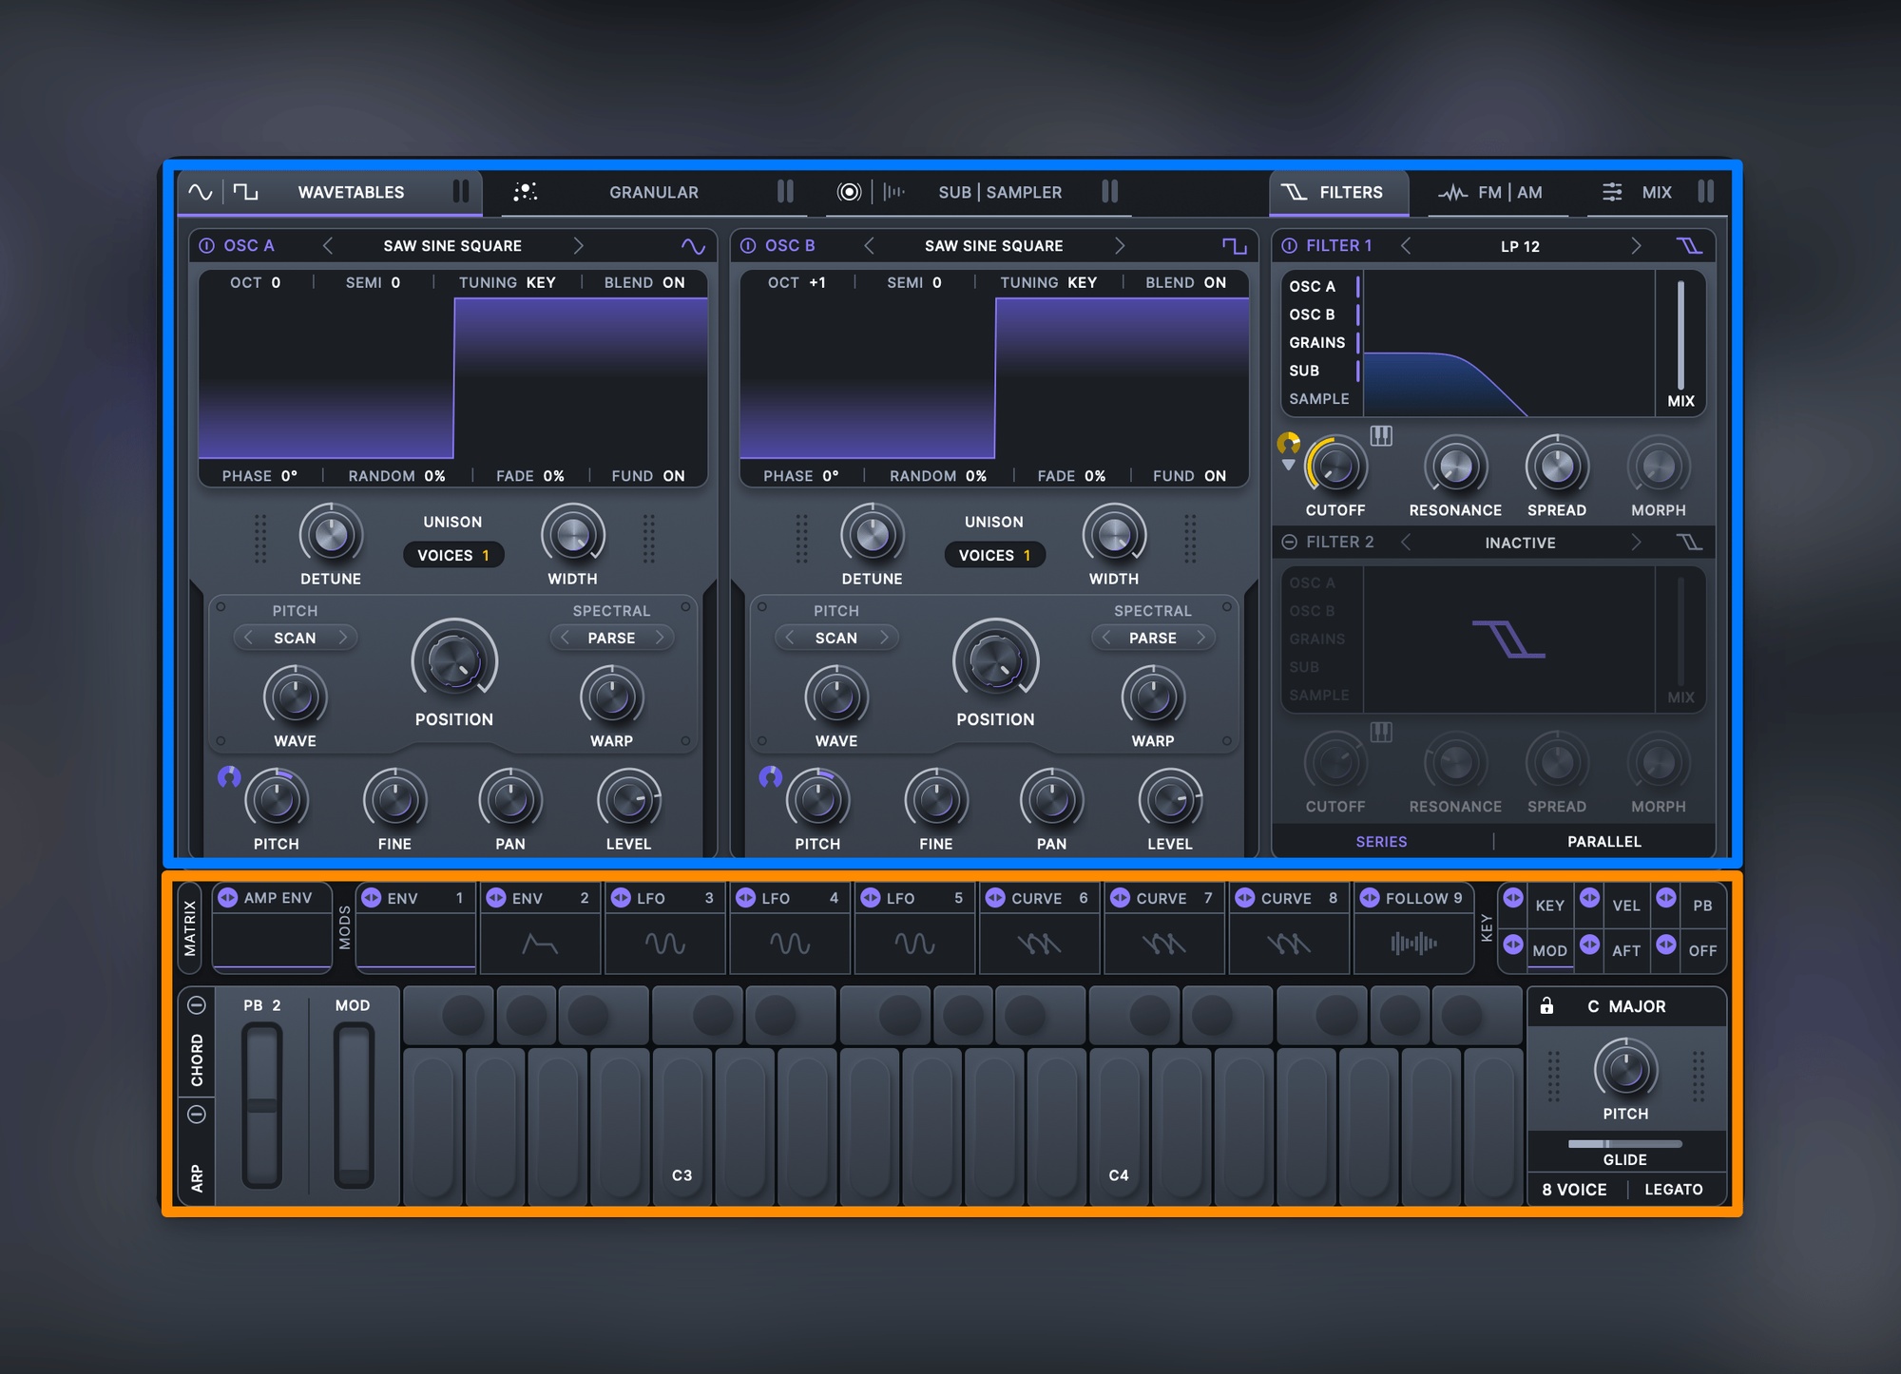Select PARALLEL filter routing

tap(1603, 842)
